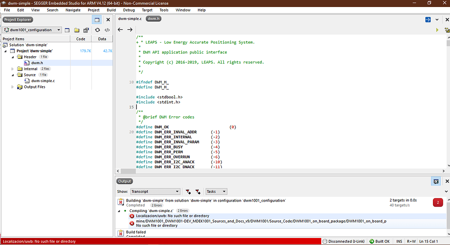Click the Built OK status indicator
The image size is (450, 245).
(379, 241)
